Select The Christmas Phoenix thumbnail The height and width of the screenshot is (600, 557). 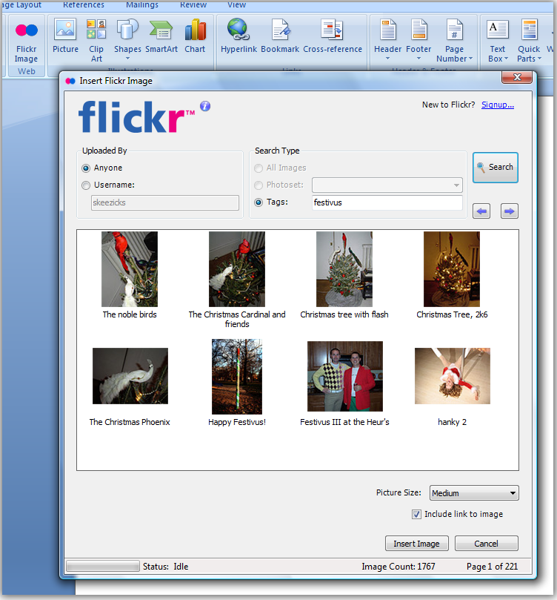(130, 376)
